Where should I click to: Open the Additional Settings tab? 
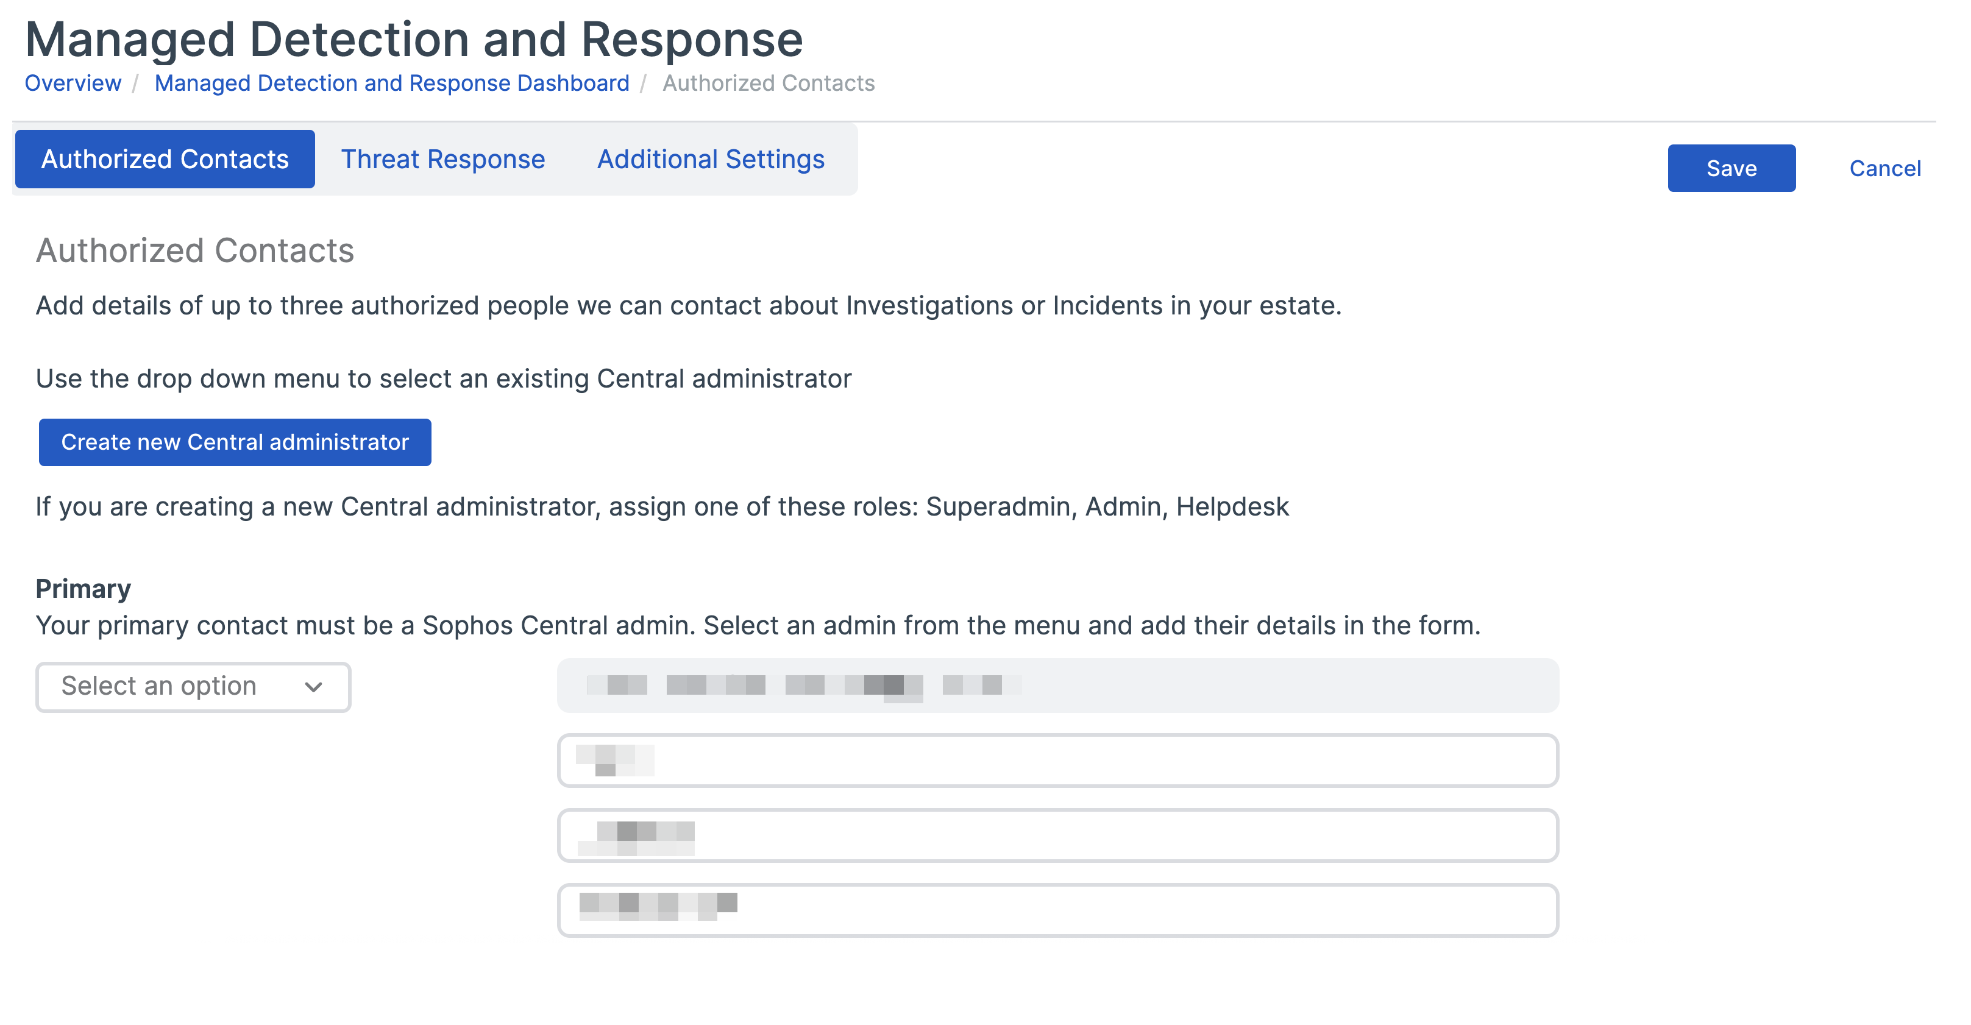click(x=710, y=159)
